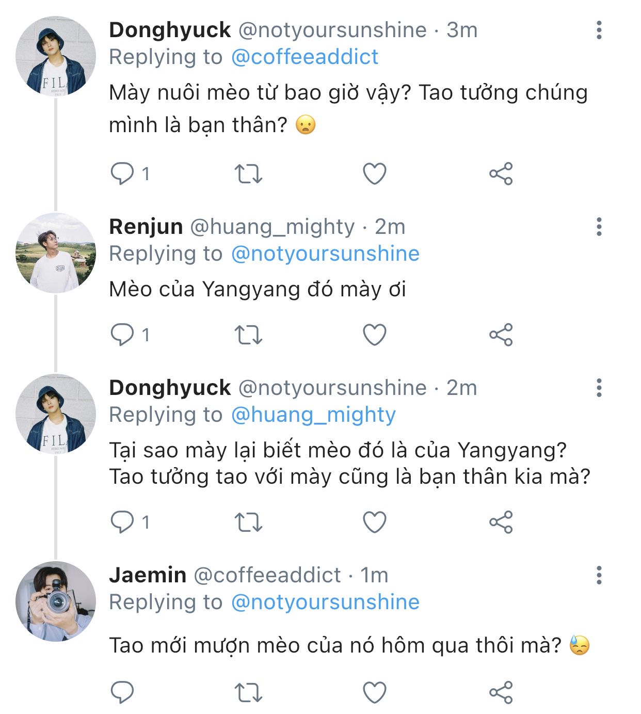Screen dimensions: 641x714
Task: Share Renjun's reply tweet
Action: click(x=501, y=335)
